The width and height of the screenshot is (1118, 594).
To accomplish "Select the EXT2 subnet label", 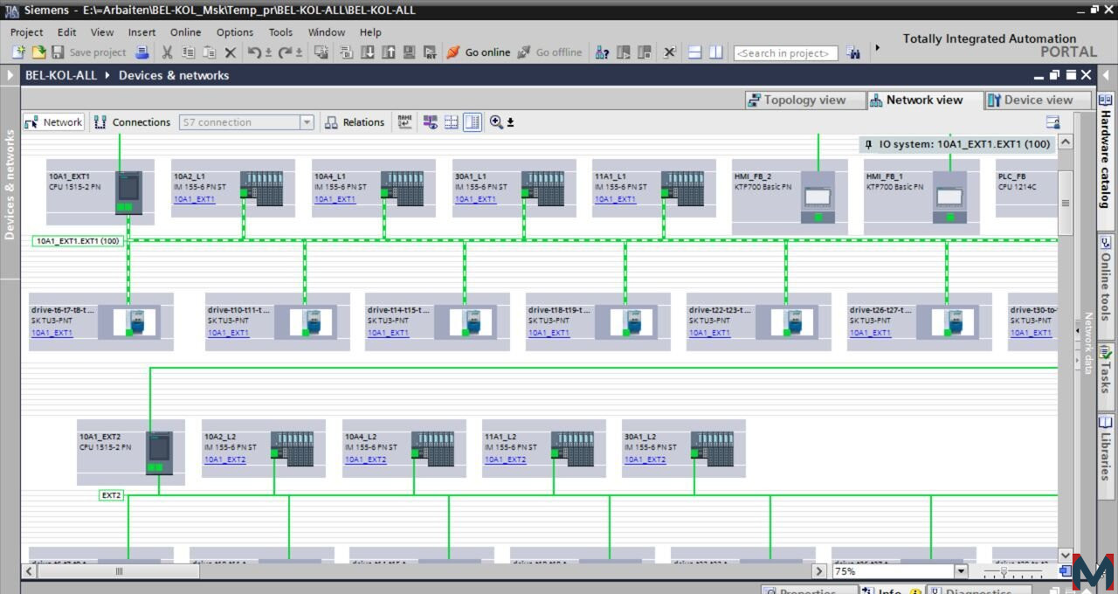I will pos(112,495).
